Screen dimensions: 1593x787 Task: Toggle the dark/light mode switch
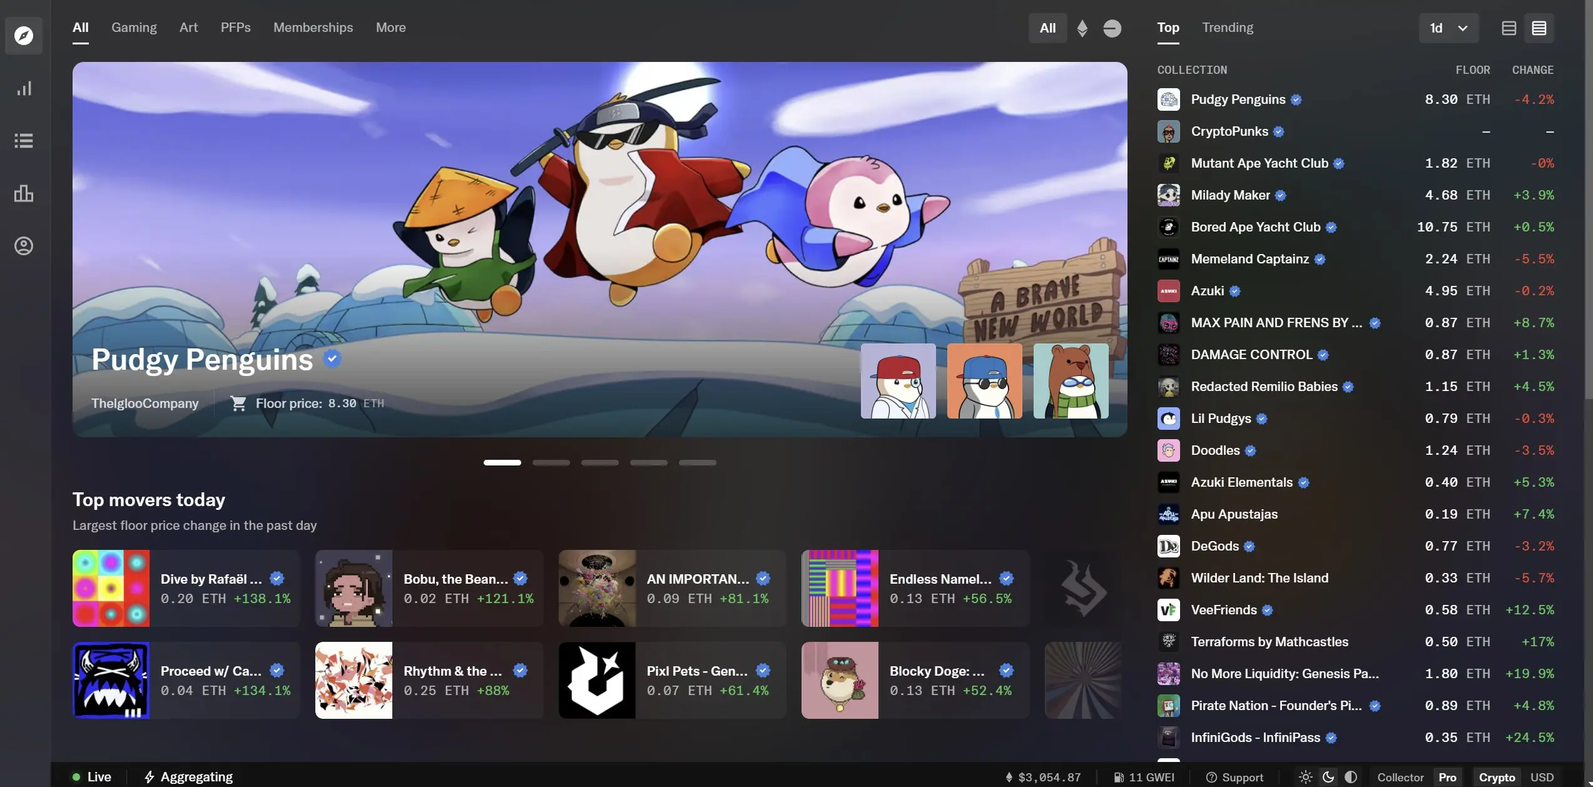click(x=1305, y=776)
